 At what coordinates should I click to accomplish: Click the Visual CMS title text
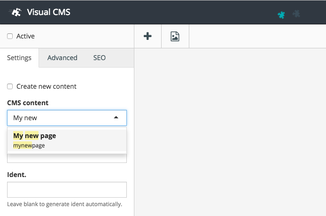pos(48,12)
